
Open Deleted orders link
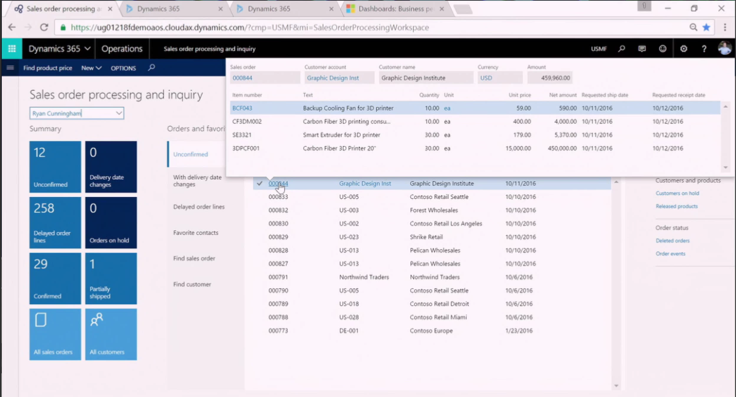click(x=673, y=241)
